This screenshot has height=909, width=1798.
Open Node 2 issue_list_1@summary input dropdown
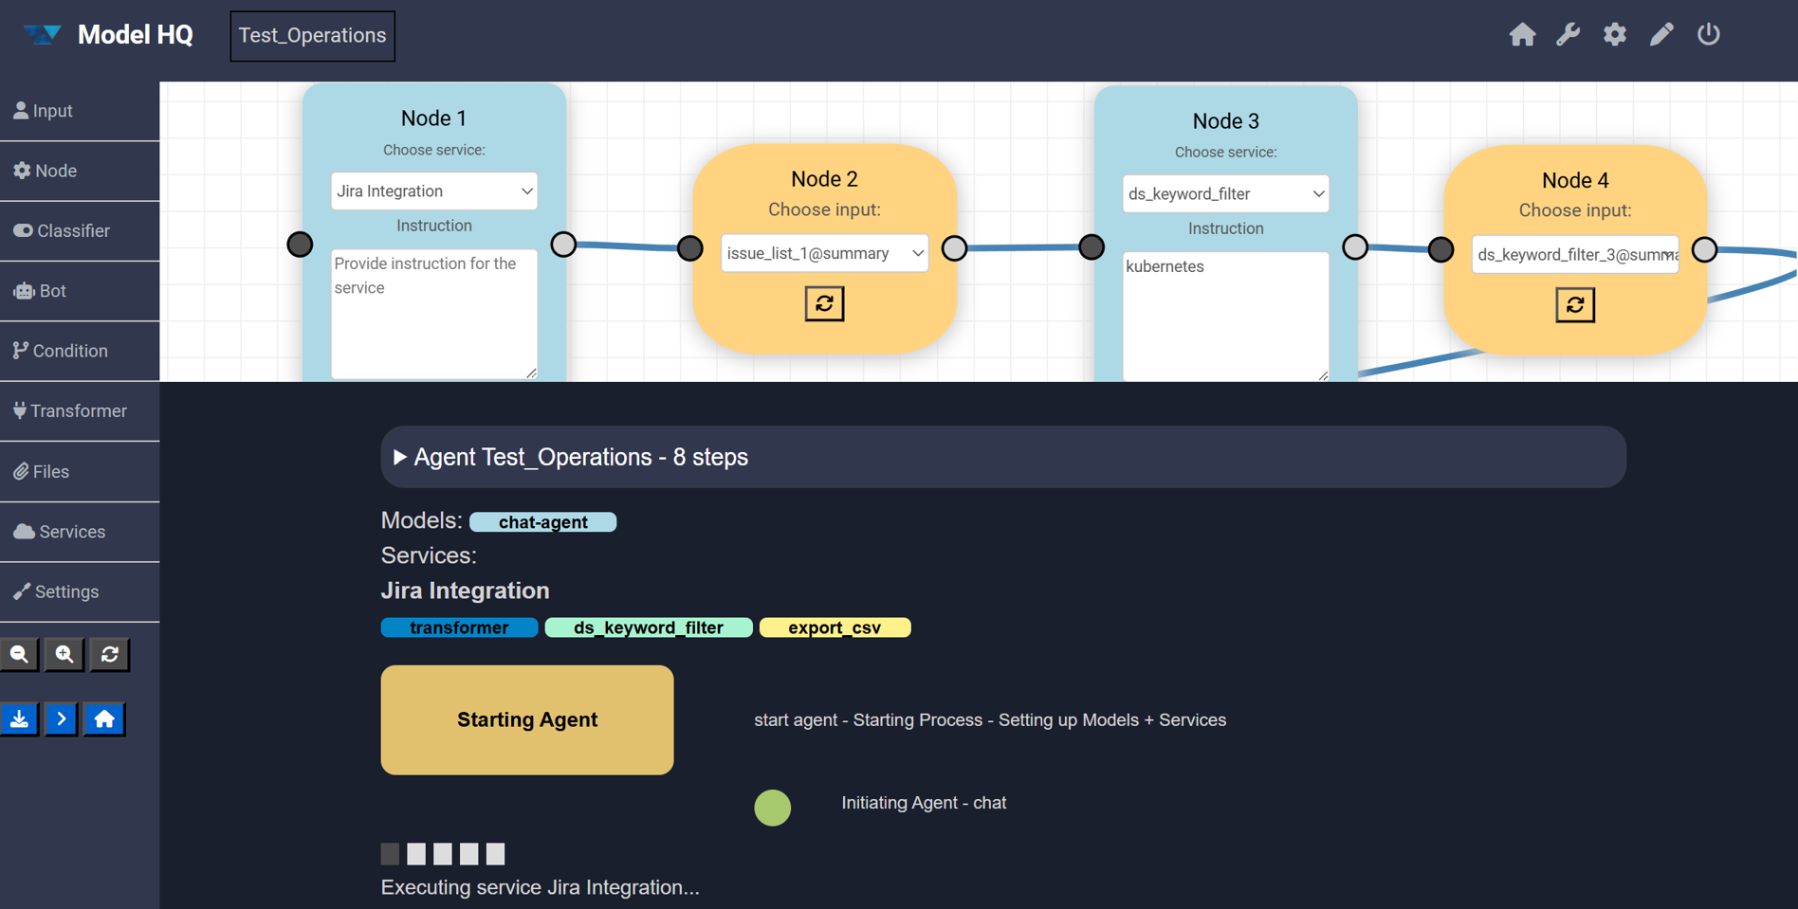(824, 253)
